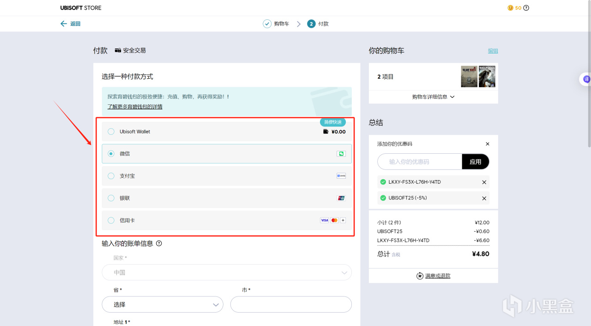The image size is (591, 326).
Task: Click the 应用 apply button
Action: tap(475, 162)
